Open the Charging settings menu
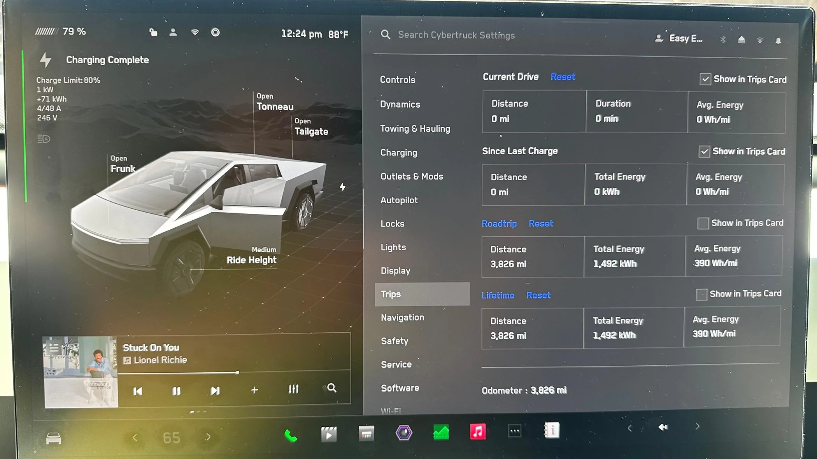The height and width of the screenshot is (459, 817). coord(399,153)
